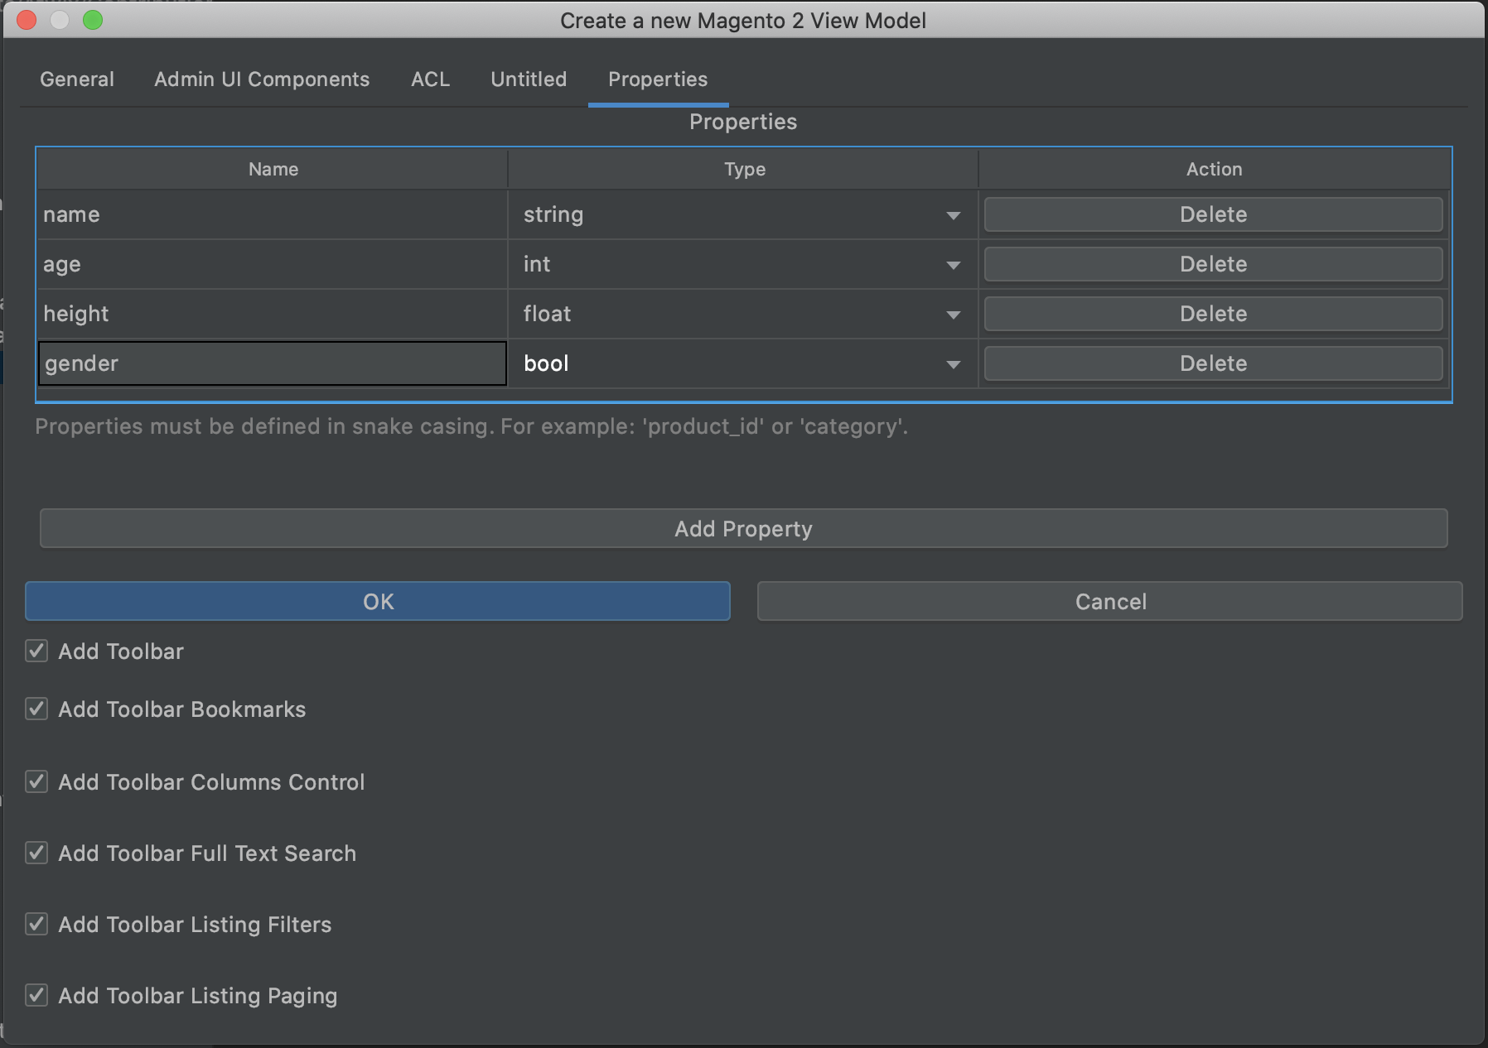1488x1048 pixels.
Task: Open the Untitled tab
Action: pos(529,79)
